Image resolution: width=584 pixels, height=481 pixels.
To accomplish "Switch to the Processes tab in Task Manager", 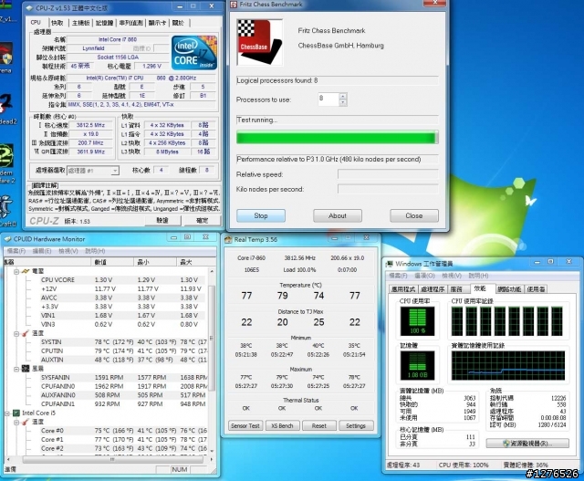I will point(433,289).
